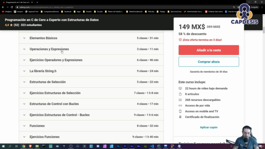Close the Programación en C tab

coord(32,2)
